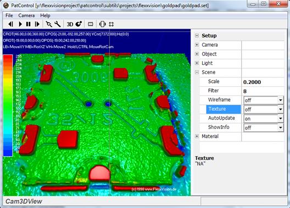Screen dimensions: 290x208
Task: Click the sphere/ball toolbar icon
Action: pos(79,24)
